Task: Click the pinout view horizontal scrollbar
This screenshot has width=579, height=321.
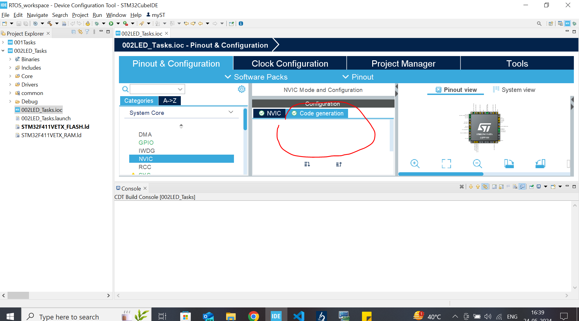Action: [x=441, y=174]
